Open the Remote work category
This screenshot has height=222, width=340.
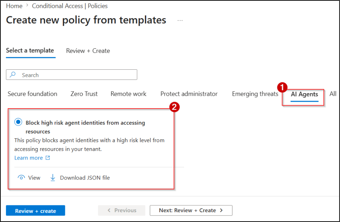pyautogui.click(x=128, y=94)
